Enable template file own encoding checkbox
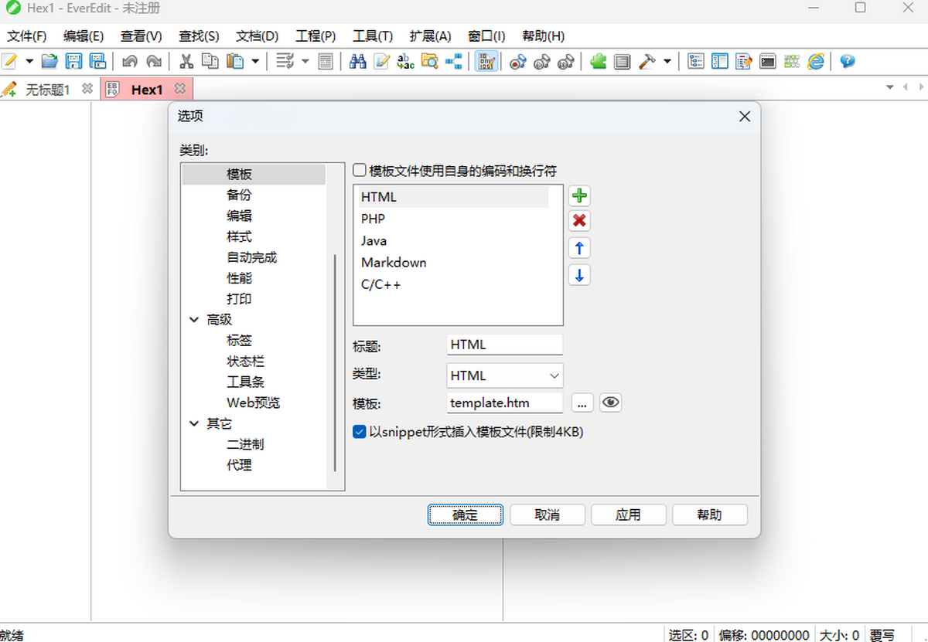The width and height of the screenshot is (928, 642). click(x=360, y=171)
